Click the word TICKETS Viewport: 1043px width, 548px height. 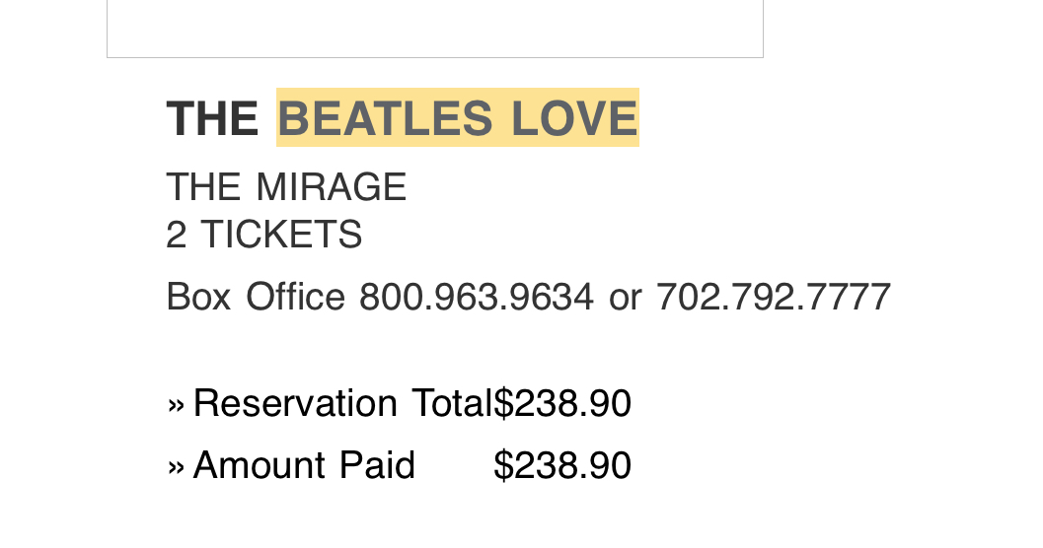coord(282,235)
